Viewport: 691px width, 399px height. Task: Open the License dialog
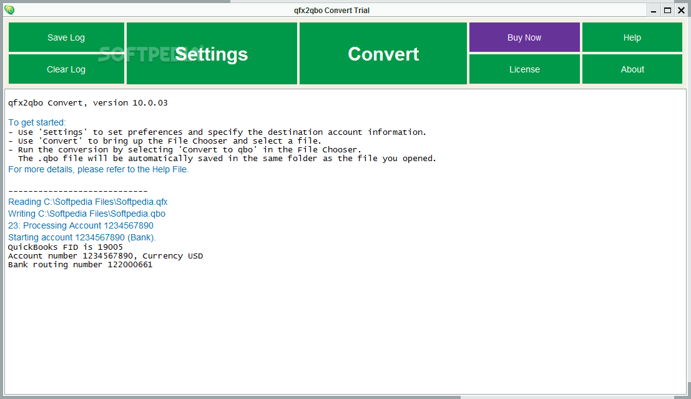pos(524,69)
